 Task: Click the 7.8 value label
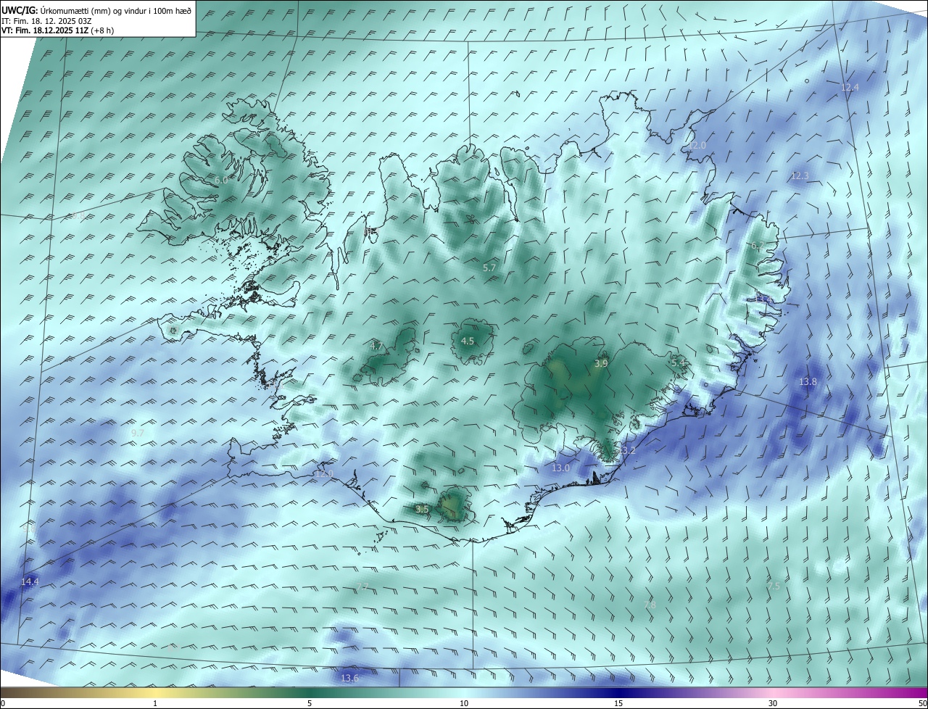coord(650,605)
